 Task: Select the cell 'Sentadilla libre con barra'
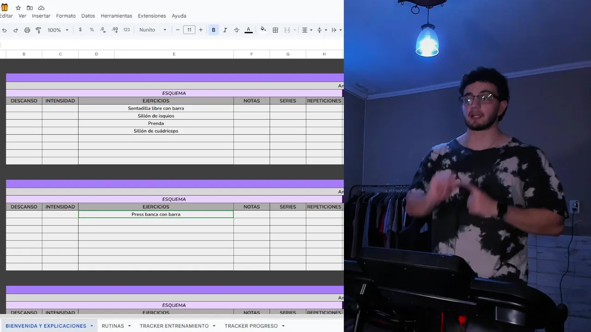[x=156, y=108]
